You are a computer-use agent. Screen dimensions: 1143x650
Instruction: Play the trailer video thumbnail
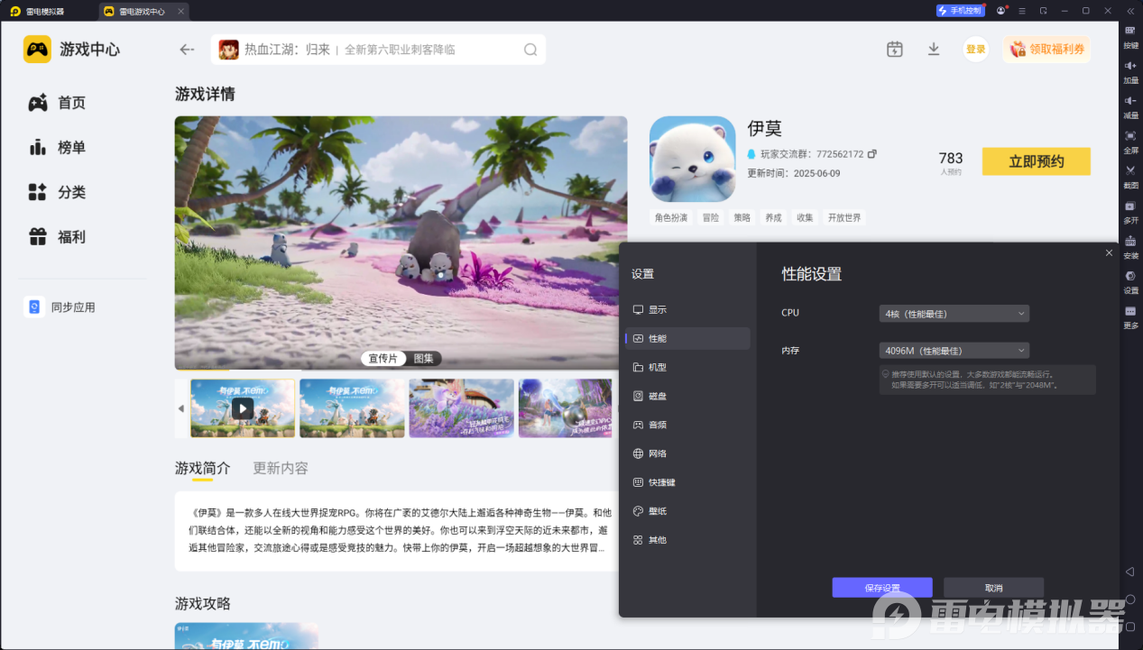243,407
